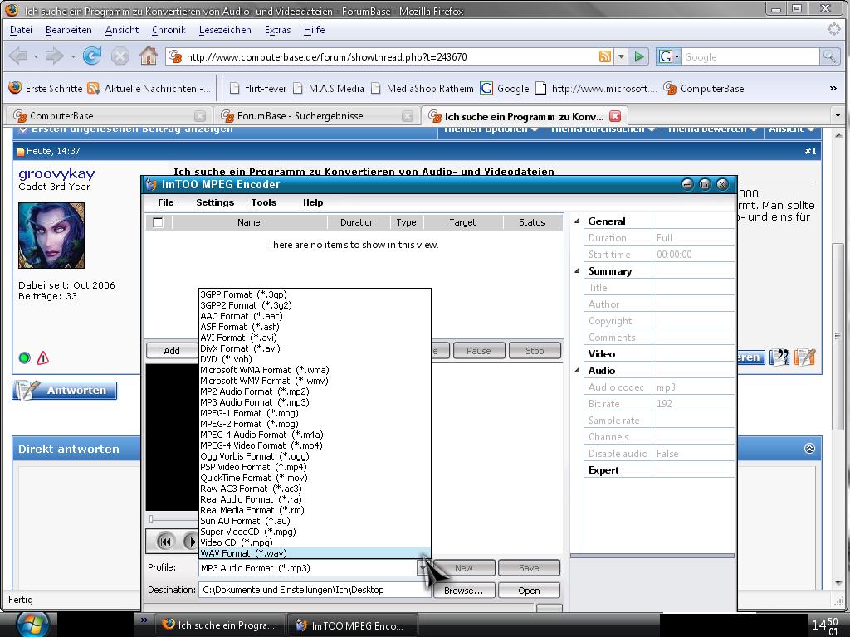This screenshot has width=850, height=637.
Task: Collapse Direkt antworten panel chevron icon
Action: click(x=809, y=449)
